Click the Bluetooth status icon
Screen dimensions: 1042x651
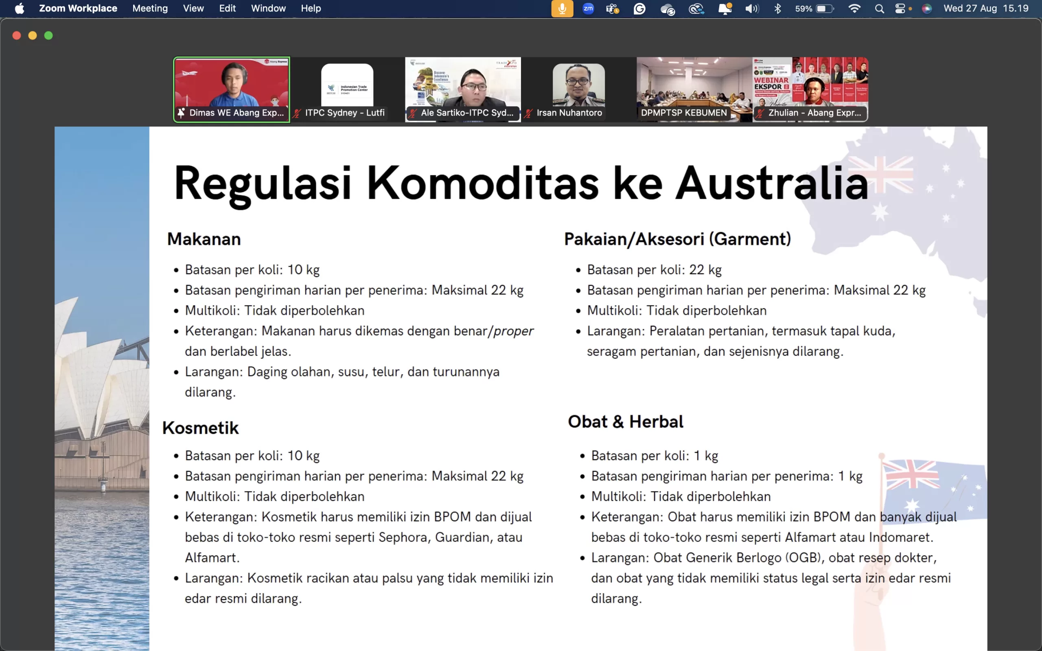click(x=777, y=9)
